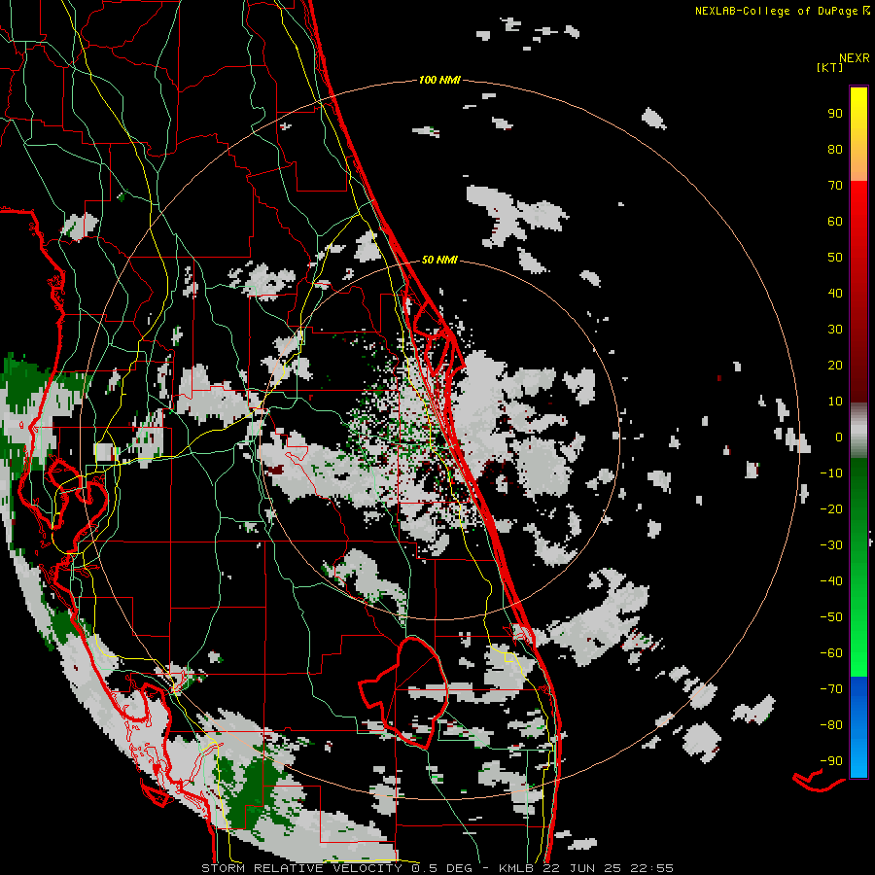The width and height of the screenshot is (875, 875).
Task: Click the [KT] units label
Action: tap(830, 67)
